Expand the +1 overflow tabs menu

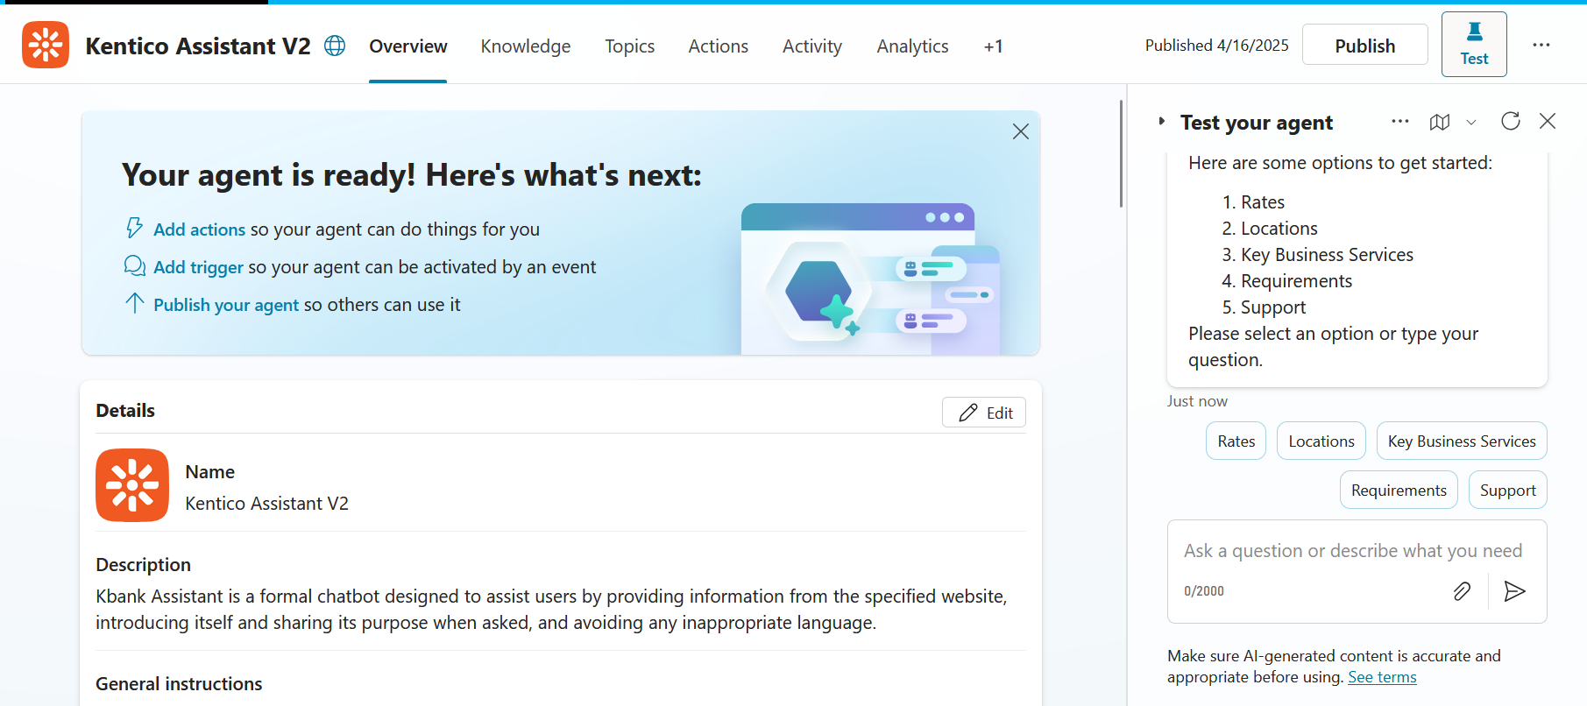coord(994,46)
